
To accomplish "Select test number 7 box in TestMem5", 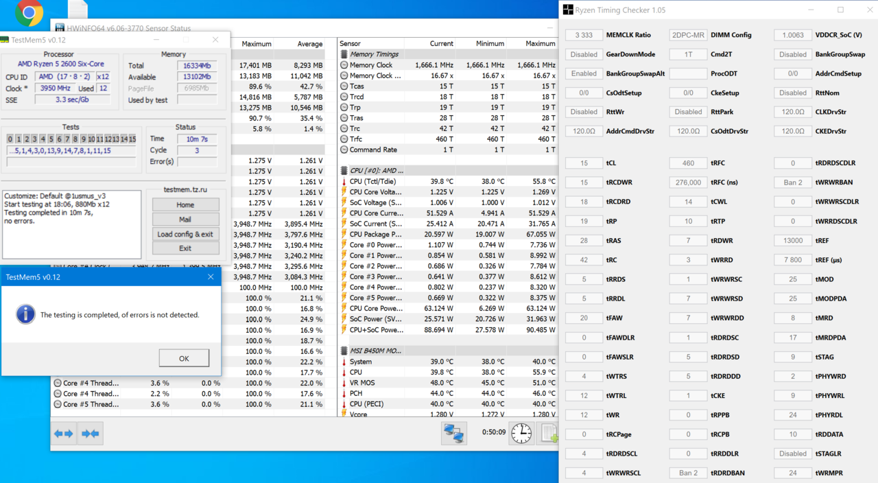I will 67,139.
